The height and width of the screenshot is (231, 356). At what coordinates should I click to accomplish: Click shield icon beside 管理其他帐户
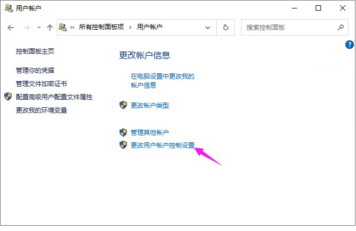tap(123, 133)
